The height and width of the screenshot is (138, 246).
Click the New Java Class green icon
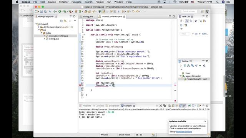click(80, 11)
